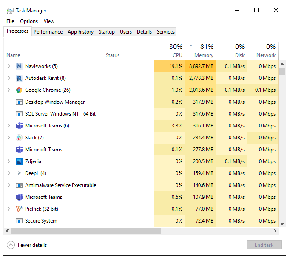Screen dimensions: 290x260
Task: Sort by the Status column header
Action: click(x=128, y=51)
